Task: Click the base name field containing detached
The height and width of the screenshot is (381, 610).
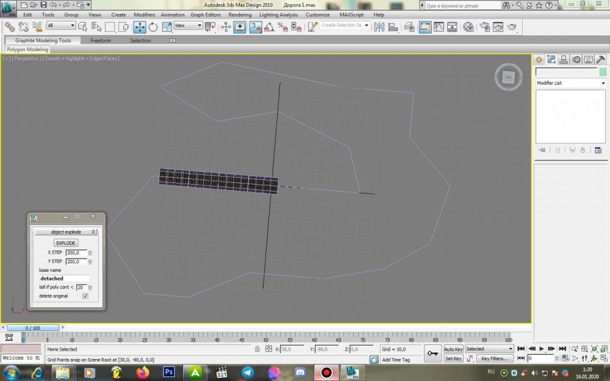Action: pos(64,279)
